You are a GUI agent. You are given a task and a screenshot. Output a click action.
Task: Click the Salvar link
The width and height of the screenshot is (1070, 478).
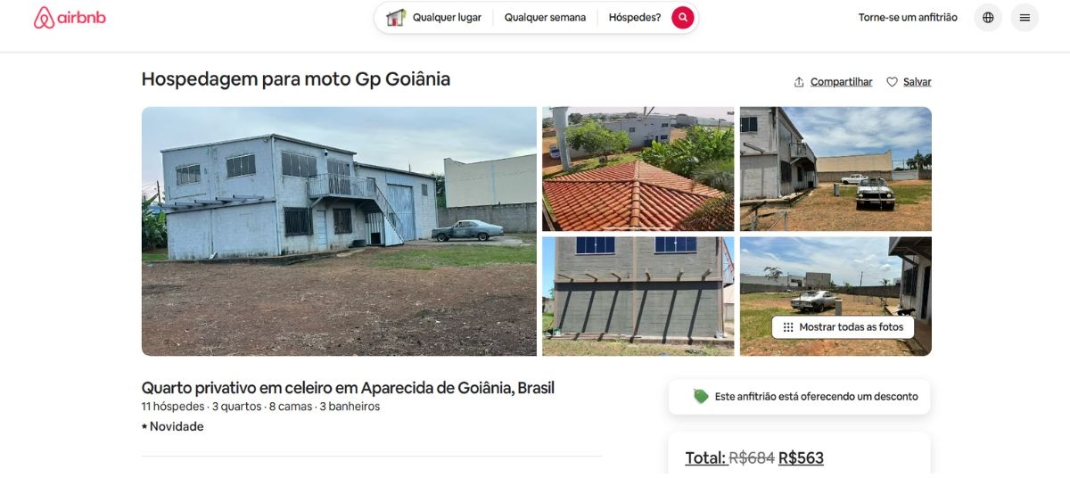(x=917, y=82)
